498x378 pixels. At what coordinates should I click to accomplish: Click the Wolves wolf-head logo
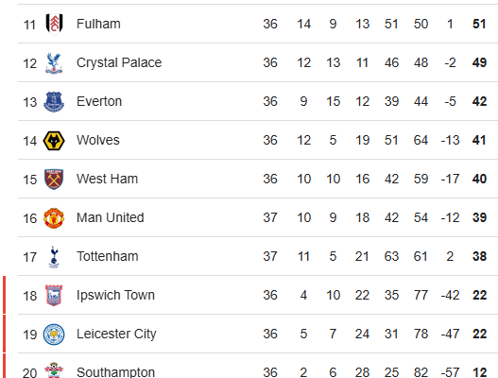click(x=54, y=141)
